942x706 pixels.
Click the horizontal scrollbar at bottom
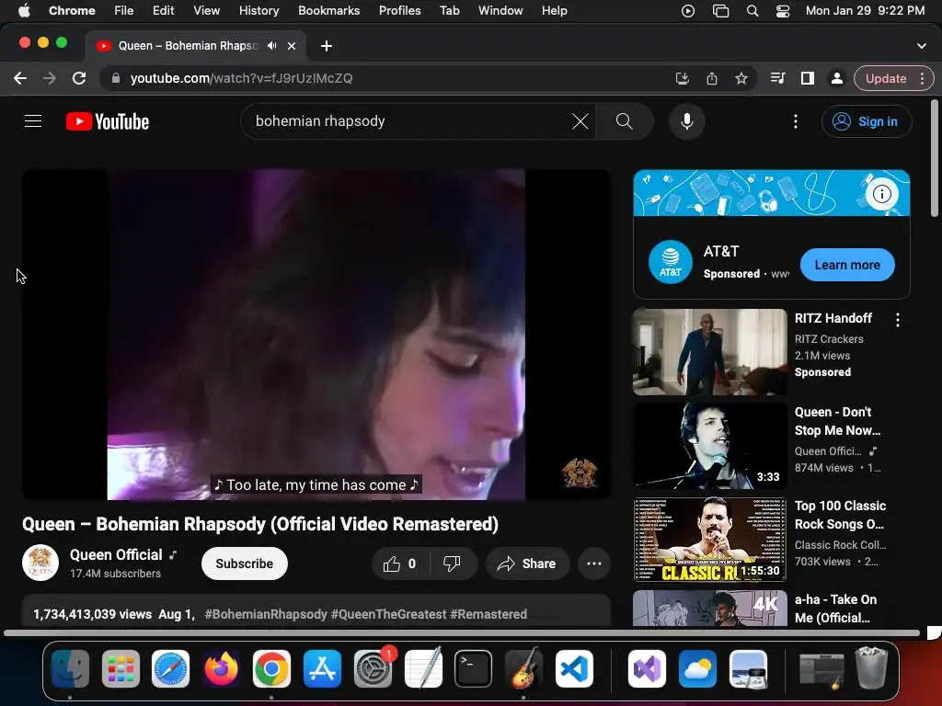pos(462,632)
